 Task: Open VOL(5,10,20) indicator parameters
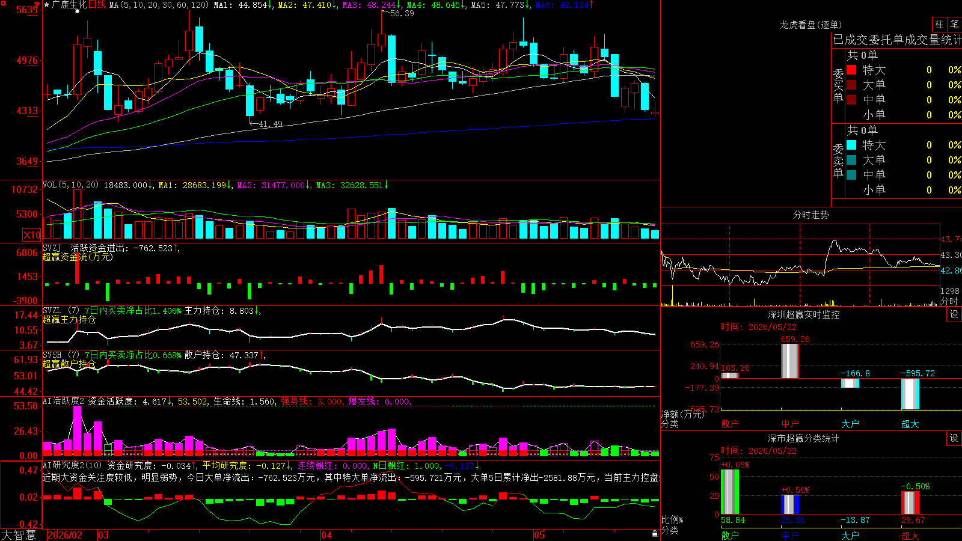pyautogui.click(x=70, y=185)
